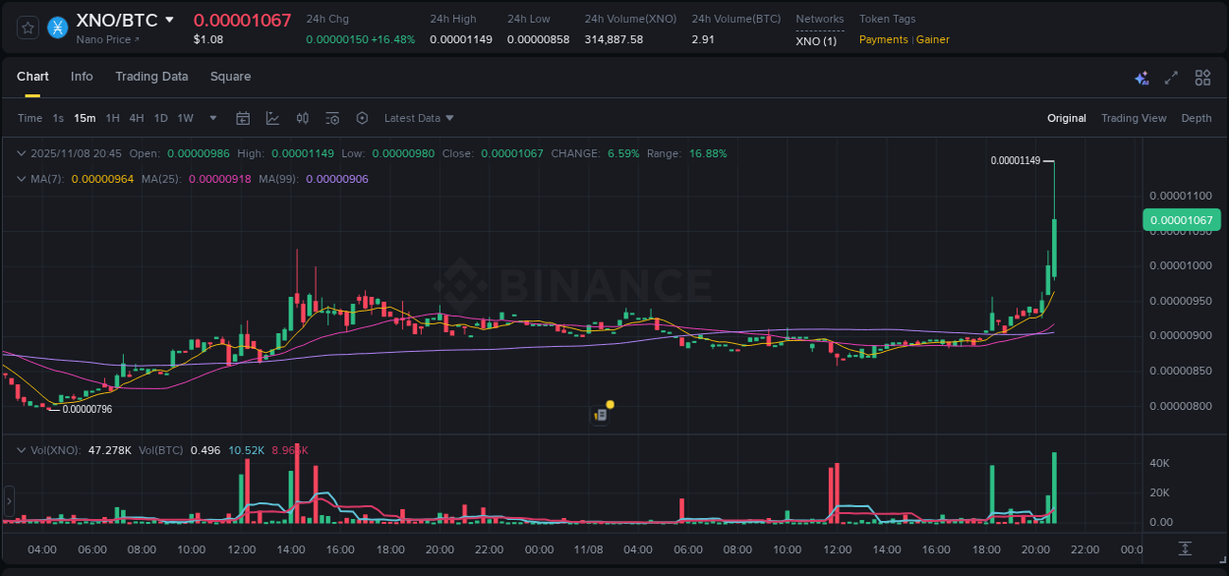Open chart settings via the hexagon icon
The width and height of the screenshot is (1229, 576).
point(362,118)
